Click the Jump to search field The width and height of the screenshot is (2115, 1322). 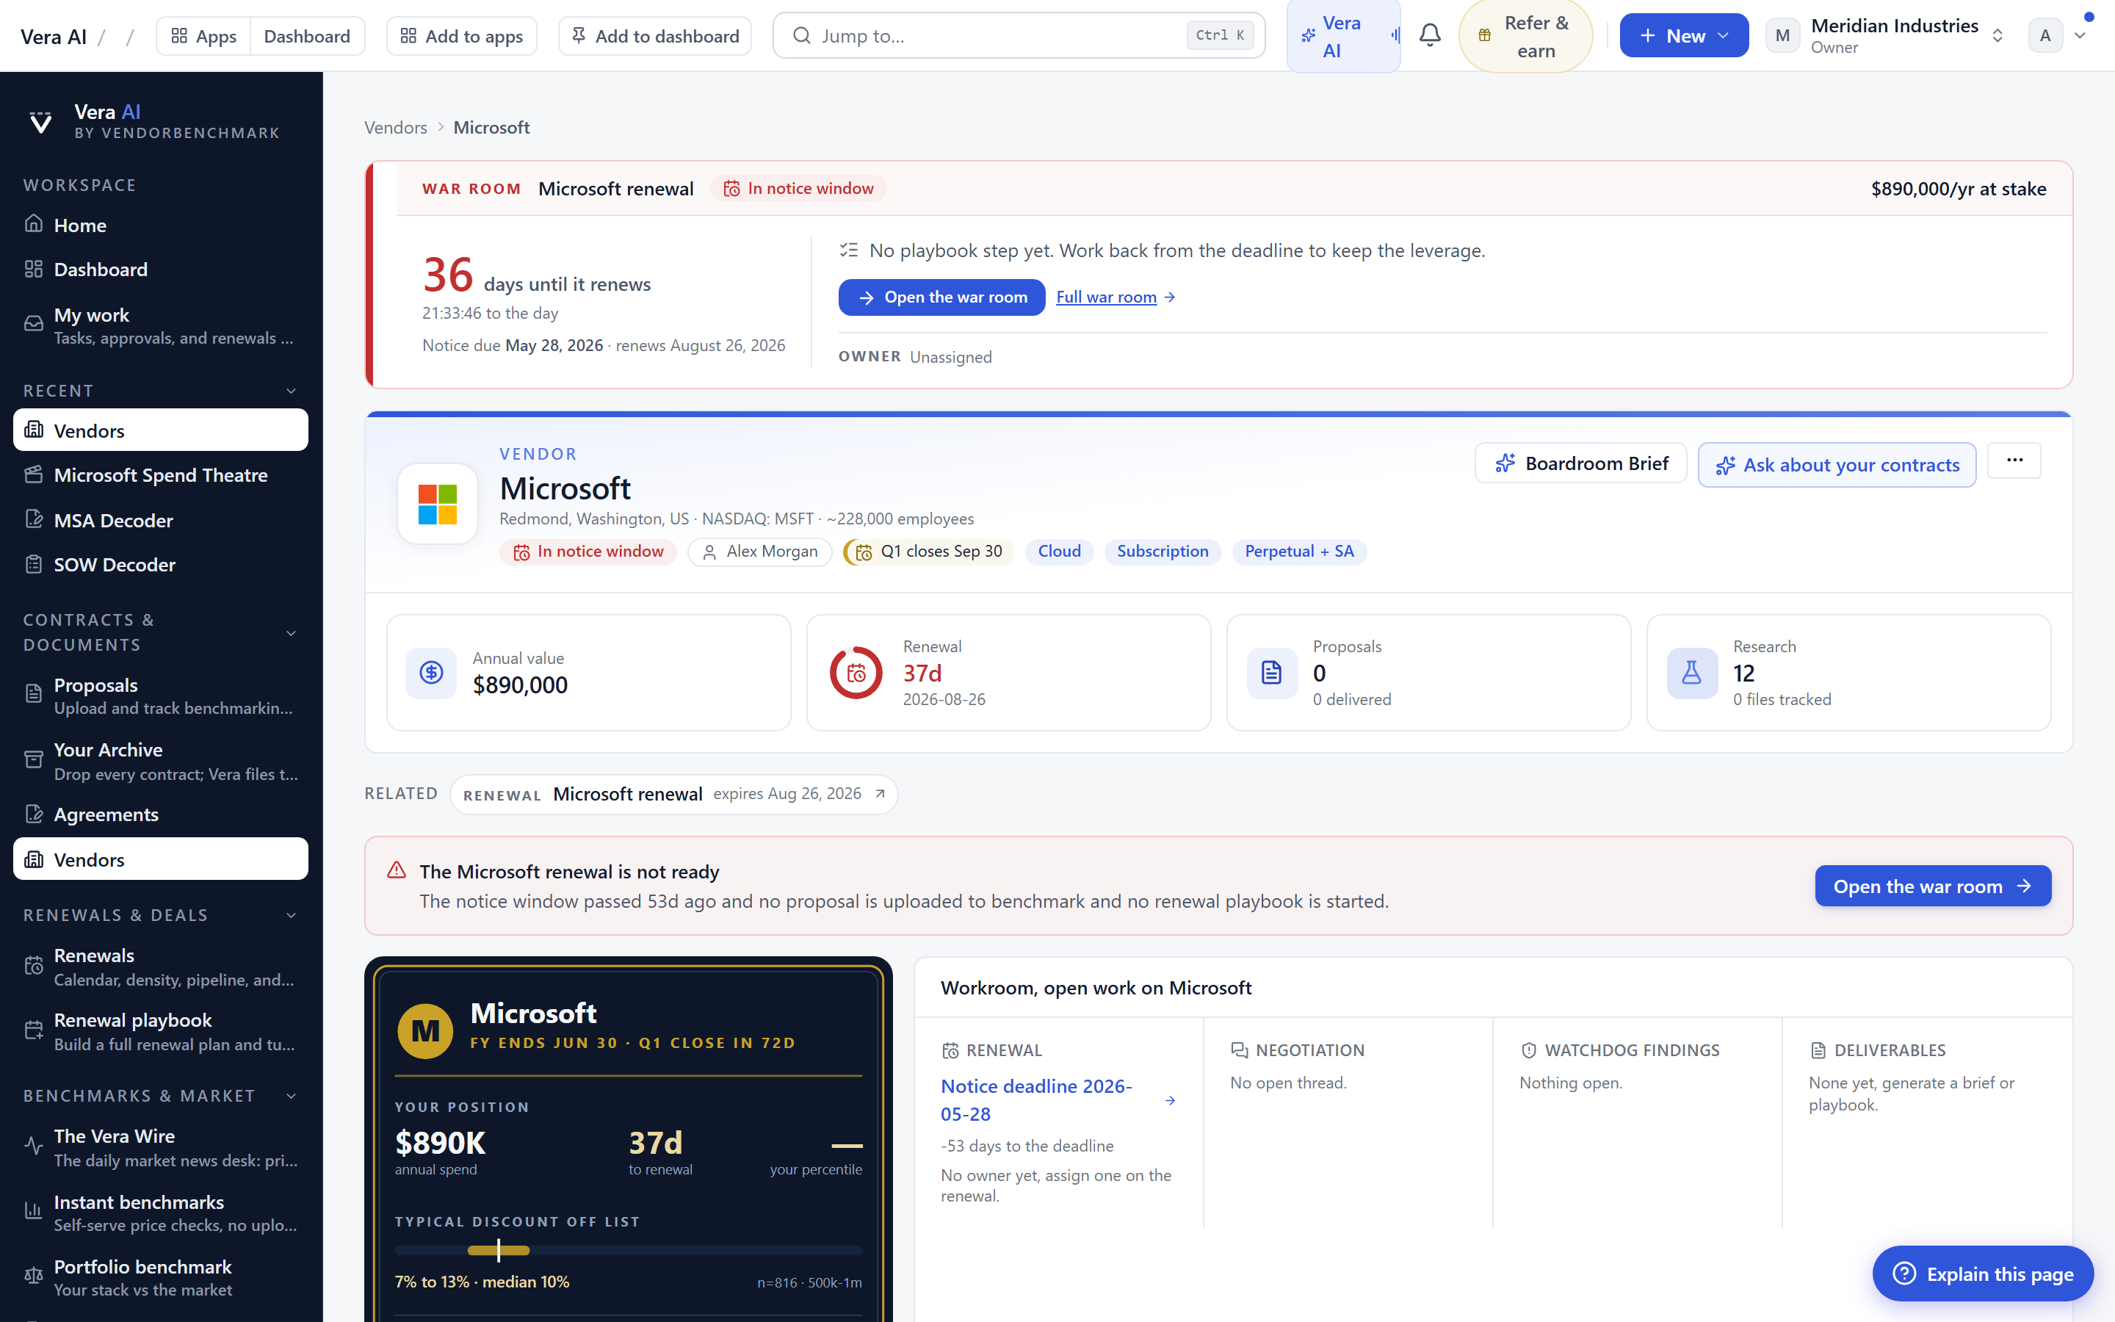point(1019,36)
